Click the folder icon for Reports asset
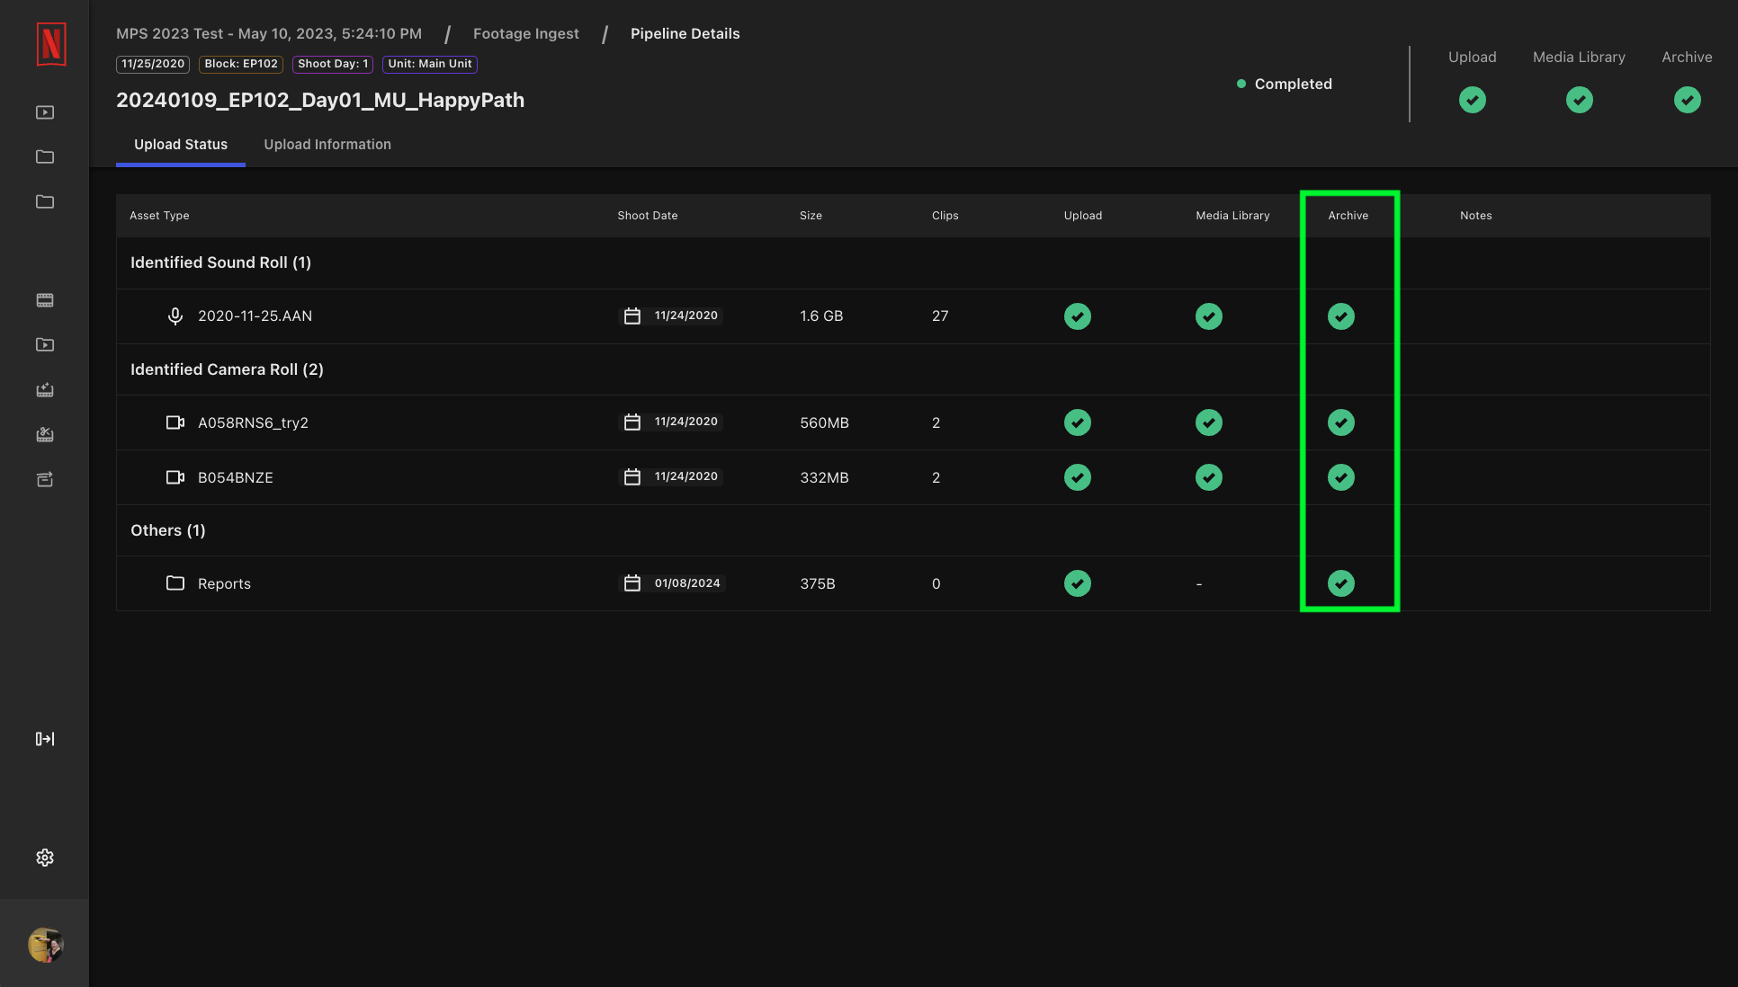The image size is (1738, 987). (175, 583)
